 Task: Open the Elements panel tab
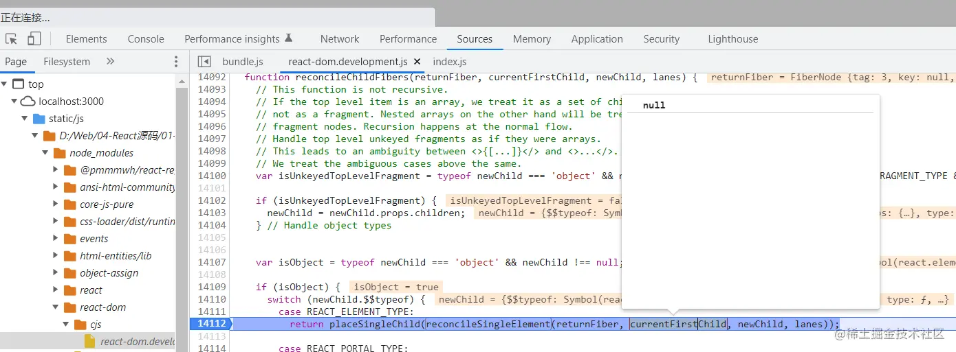pos(86,39)
